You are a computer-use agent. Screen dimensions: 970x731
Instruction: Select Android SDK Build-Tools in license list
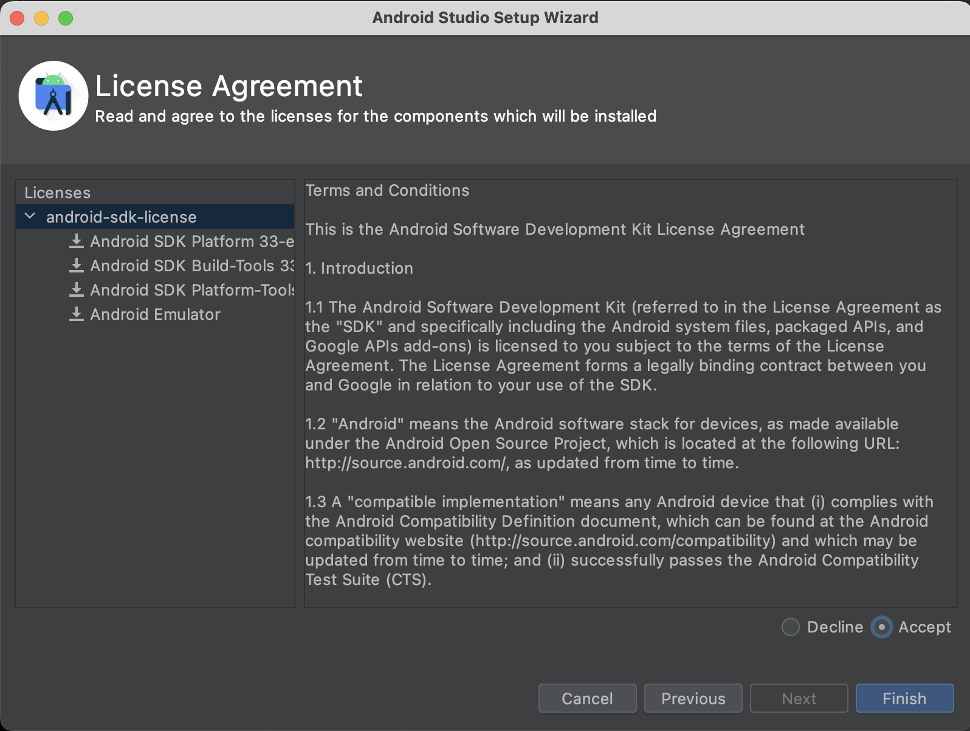tap(191, 266)
